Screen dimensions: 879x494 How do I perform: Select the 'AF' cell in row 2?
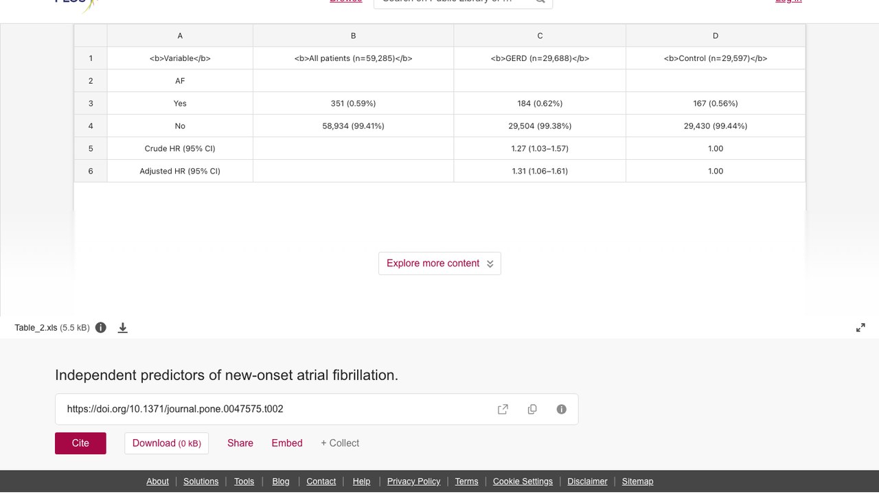(x=180, y=80)
